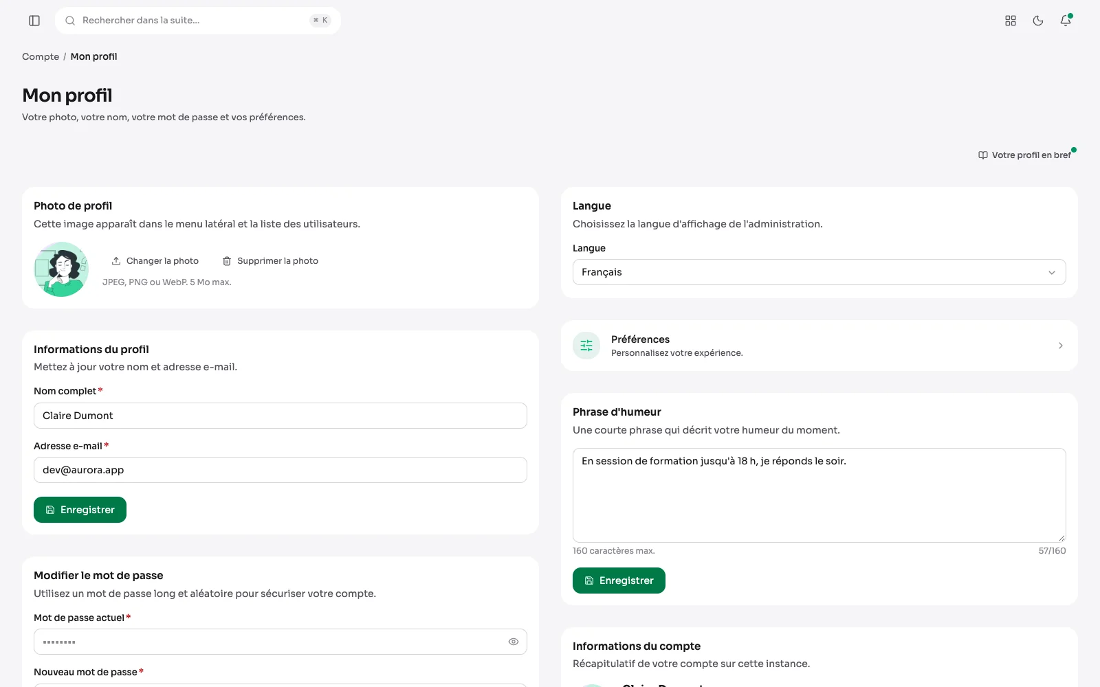Click the trash icon beside Supprimer la photo
The height and width of the screenshot is (687, 1100).
click(227, 261)
